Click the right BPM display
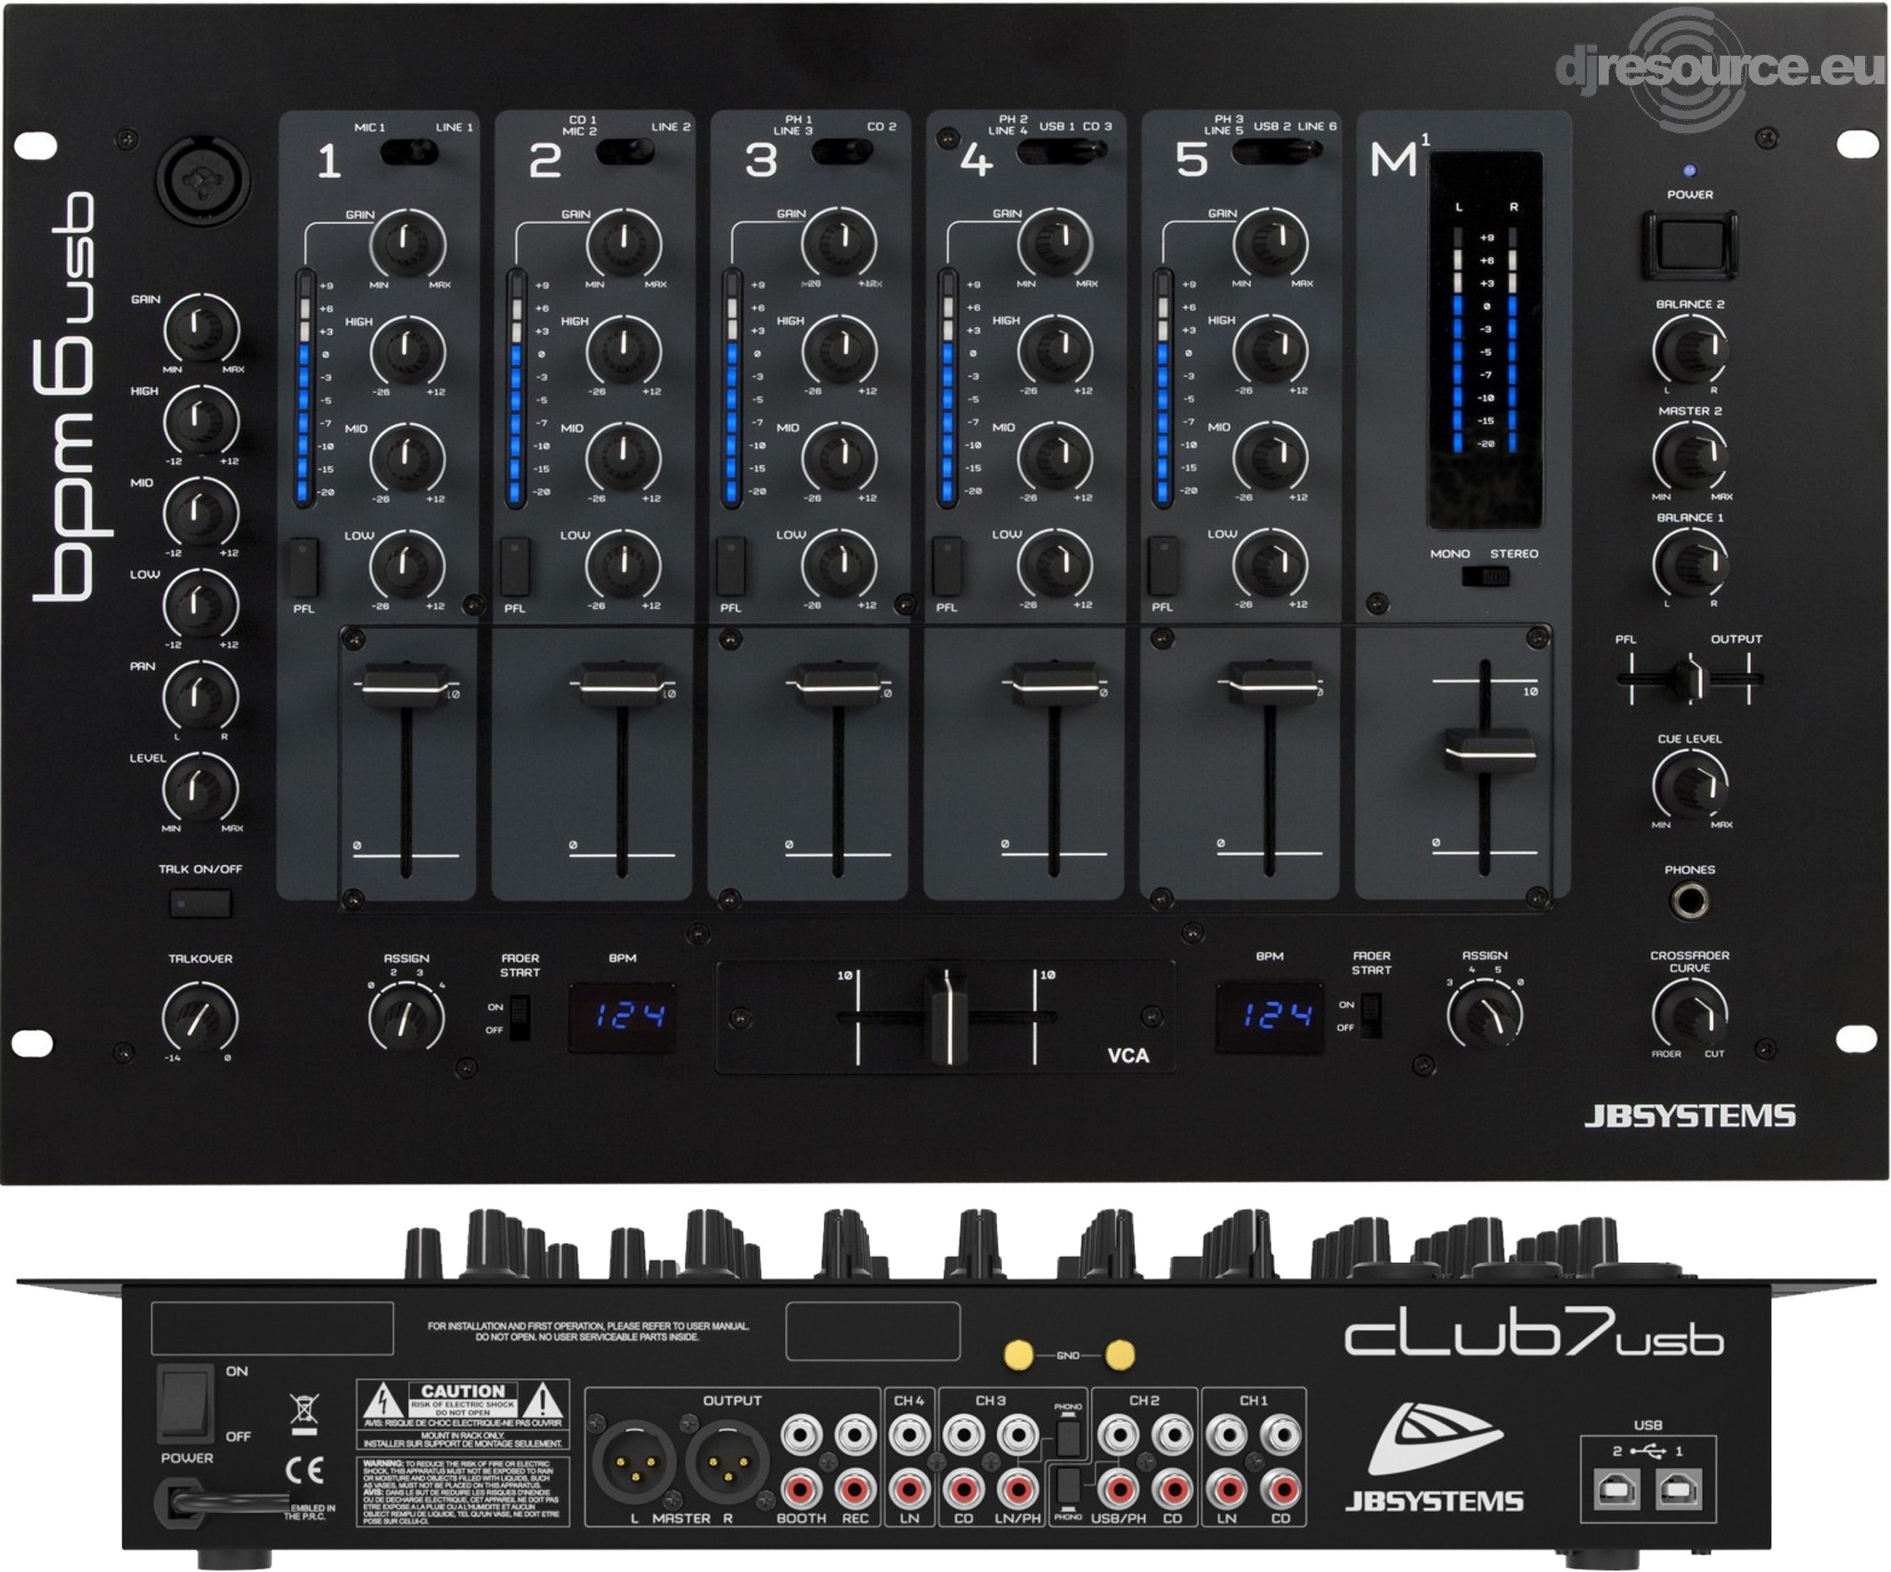The height and width of the screenshot is (1572, 1891). click(x=1270, y=1016)
